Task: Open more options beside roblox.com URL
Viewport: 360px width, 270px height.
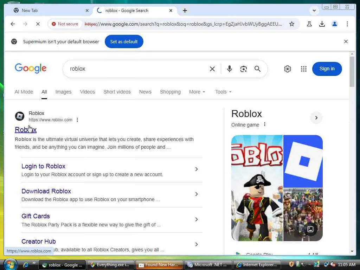Action: pyautogui.click(x=77, y=120)
